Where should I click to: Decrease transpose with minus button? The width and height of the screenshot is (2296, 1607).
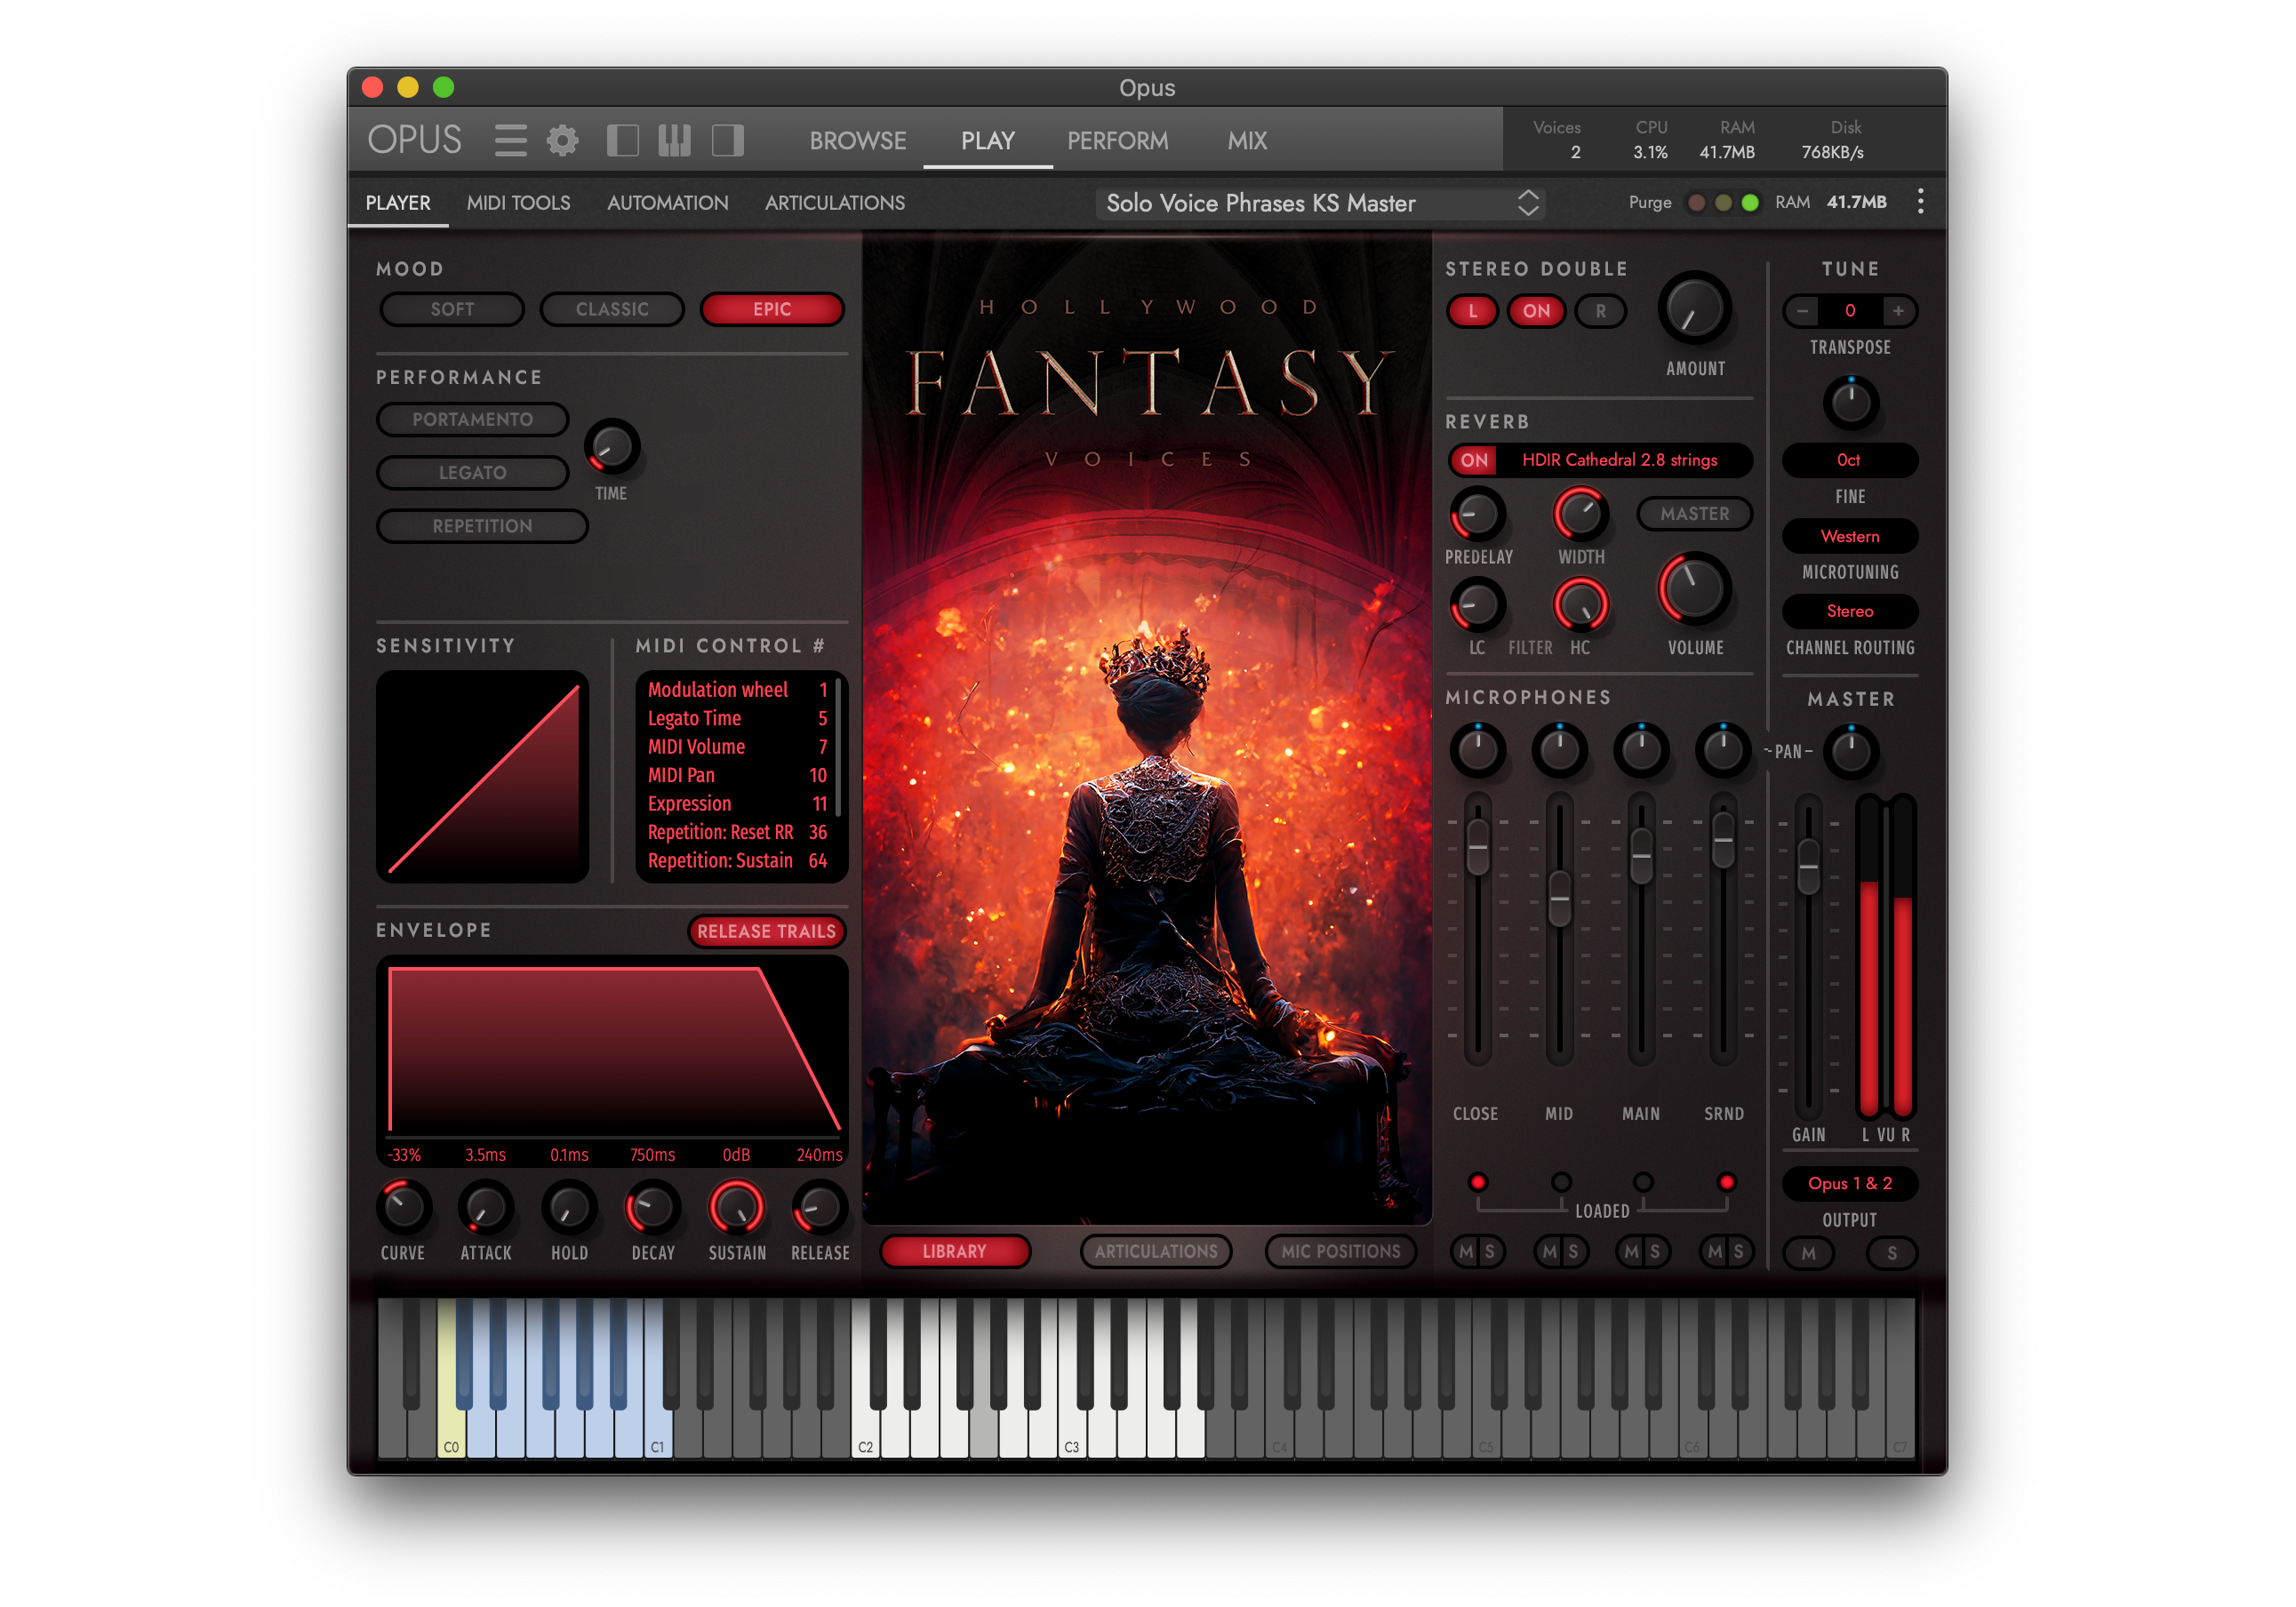1802,311
